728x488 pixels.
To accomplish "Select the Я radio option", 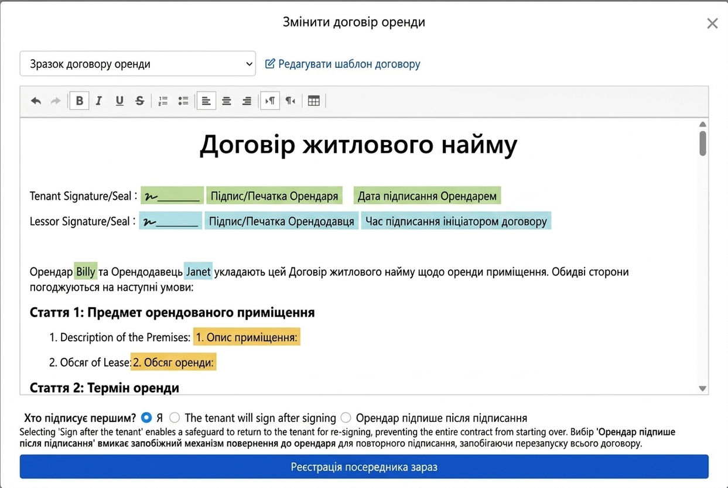I will click(x=146, y=418).
